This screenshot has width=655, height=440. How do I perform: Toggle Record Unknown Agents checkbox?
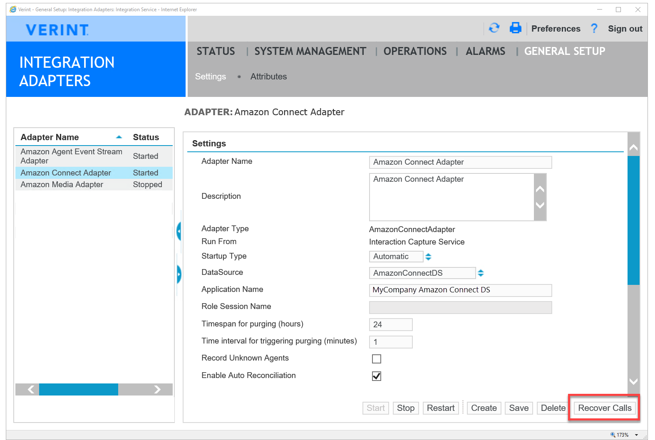pos(377,358)
